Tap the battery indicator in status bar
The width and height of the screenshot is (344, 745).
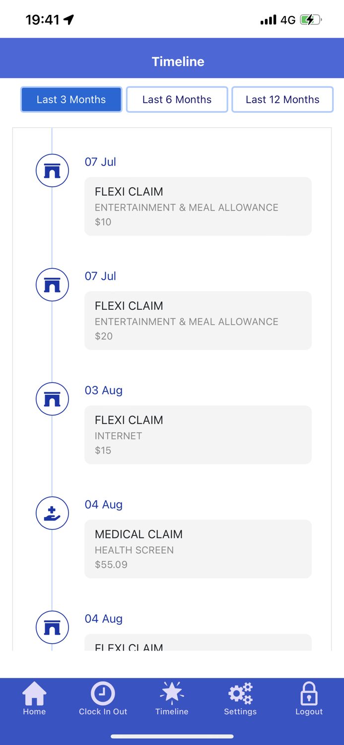pos(311,20)
